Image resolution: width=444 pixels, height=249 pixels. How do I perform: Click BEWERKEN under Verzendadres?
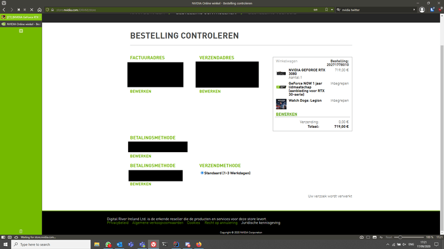pos(210,91)
